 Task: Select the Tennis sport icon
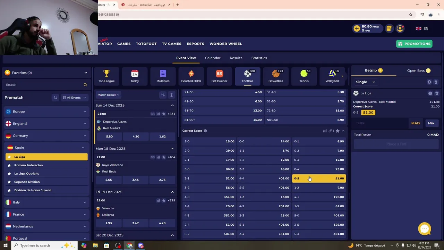coord(304,76)
